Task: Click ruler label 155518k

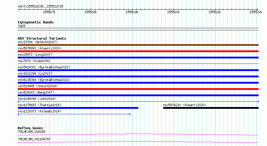Action: (x=91, y=12)
